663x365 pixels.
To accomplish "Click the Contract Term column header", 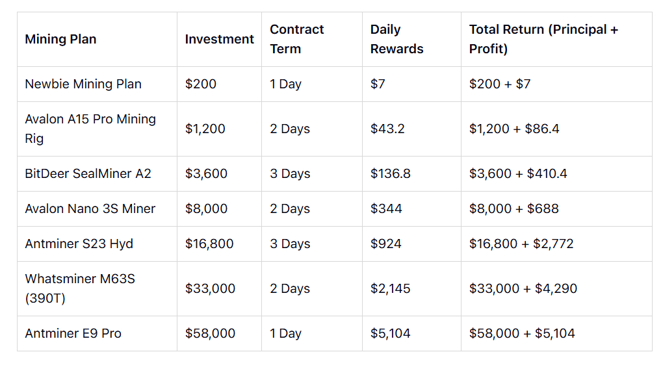I will click(x=296, y=39).
